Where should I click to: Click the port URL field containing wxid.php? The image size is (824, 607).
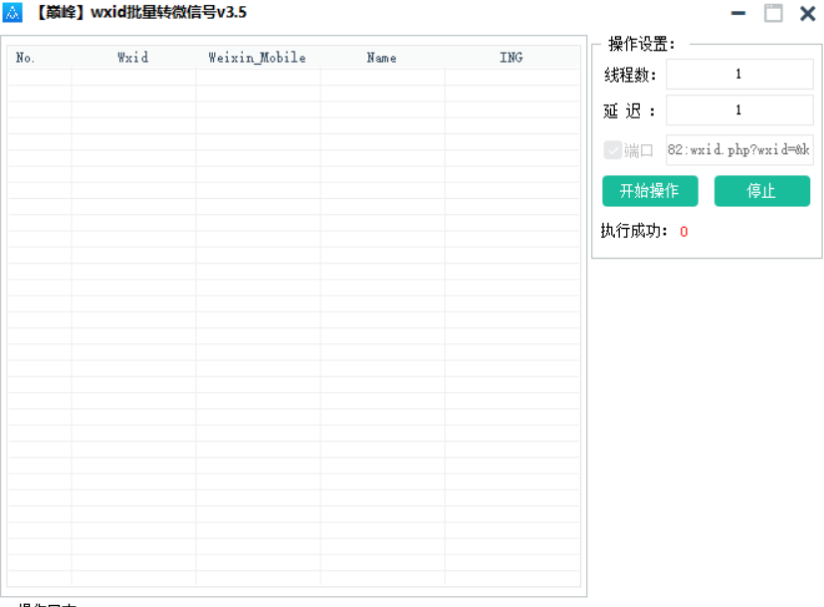pyautogui.click(x=739, y=149)
